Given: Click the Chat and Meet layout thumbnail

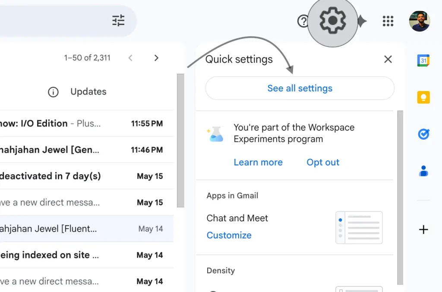Looking at the screenshot, I should [x=359, y=227].
